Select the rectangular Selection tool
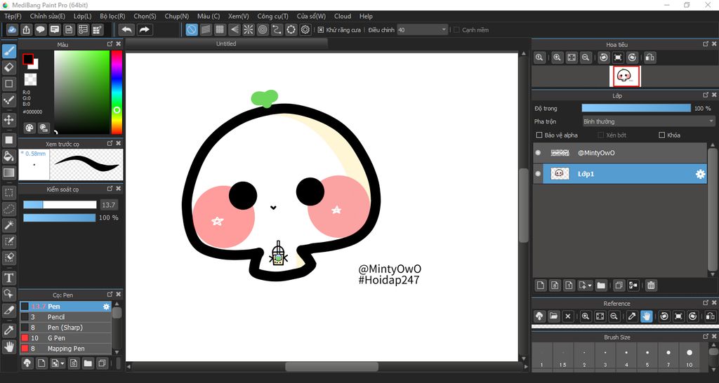This screenshot has width=719, height=383. pyautogui.click(x=9, y=193)
